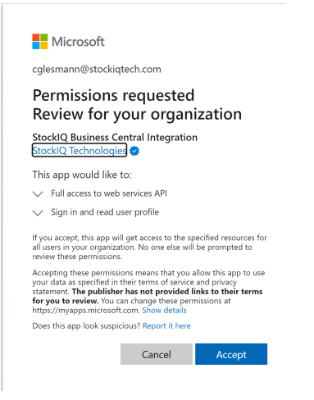Image resolution: width=314 pixels, height=400 pixels.
Task: Open the Show details link
Action: click(164, 311)
